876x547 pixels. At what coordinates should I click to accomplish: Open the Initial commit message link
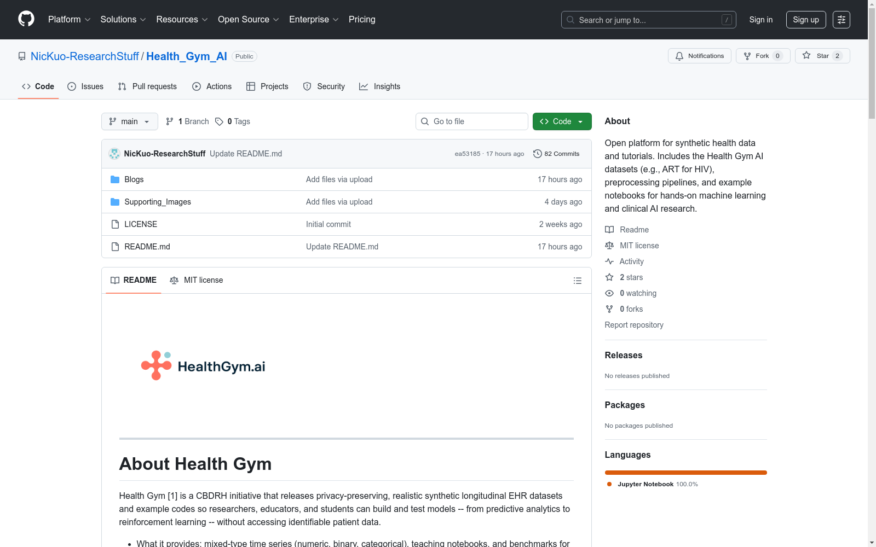click(328, 224)
